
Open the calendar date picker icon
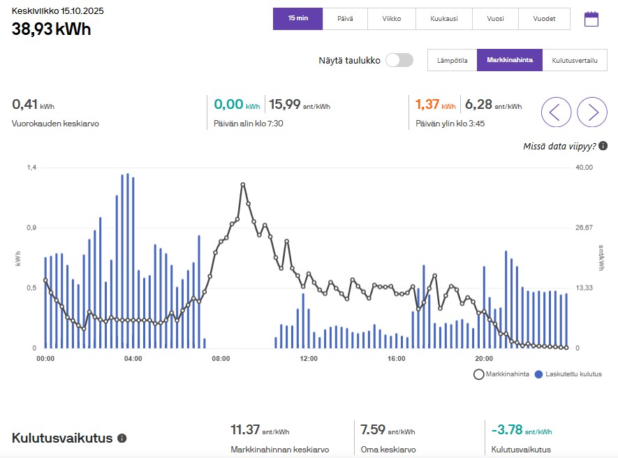[x=591, y=19]
